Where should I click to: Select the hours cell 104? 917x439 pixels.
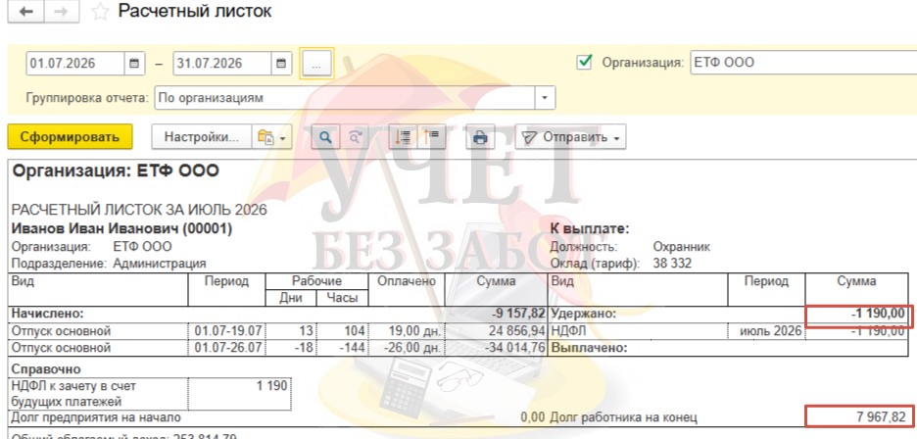pyautogui.click(x=342, y=330)
